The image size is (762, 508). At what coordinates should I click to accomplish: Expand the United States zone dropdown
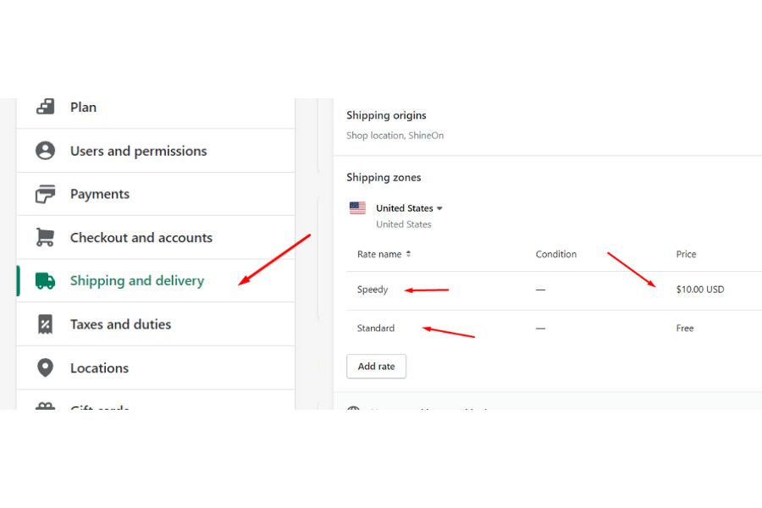tap(439, 208)
